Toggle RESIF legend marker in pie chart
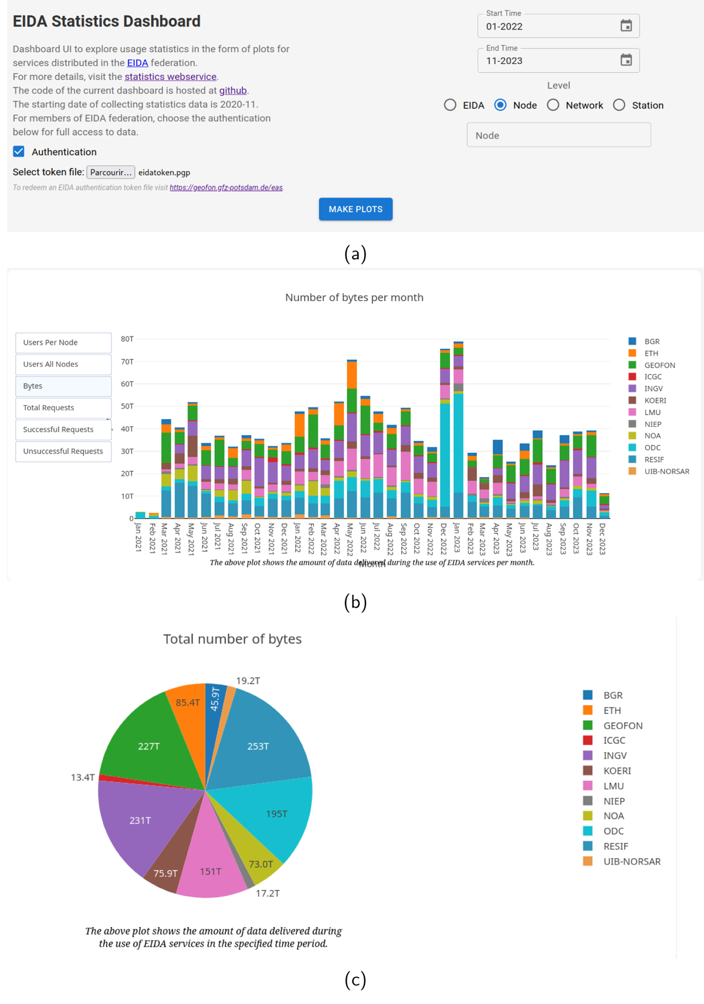 pos(588,846)
